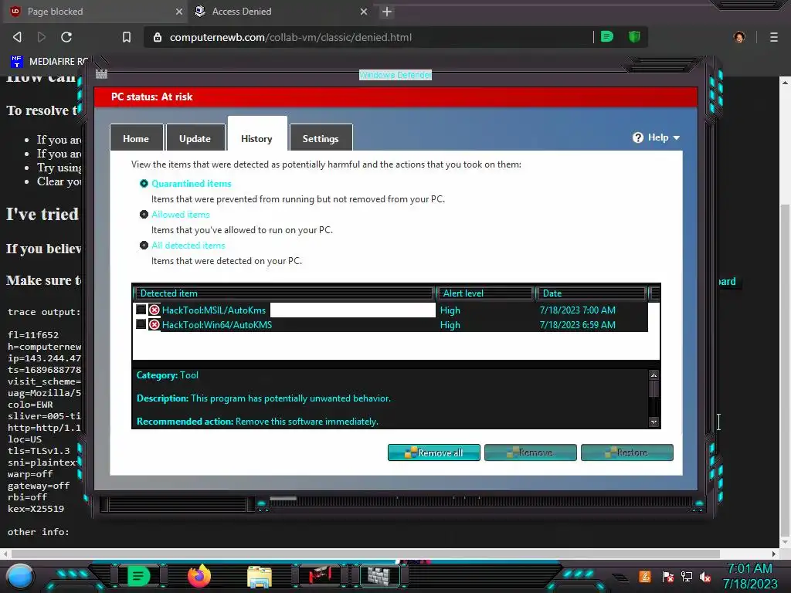Screen dimensions: 791x593
Task: Launch Firefox from the taskbar
Action: pos(199,576)
